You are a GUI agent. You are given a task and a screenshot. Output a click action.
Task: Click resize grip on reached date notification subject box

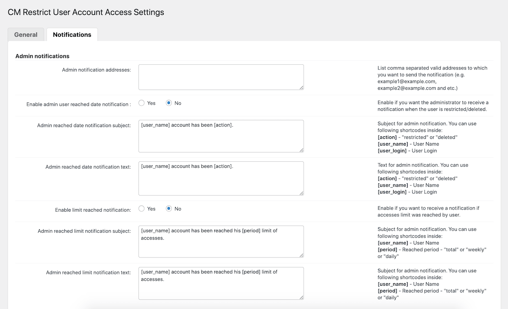(x=301, y=149)
